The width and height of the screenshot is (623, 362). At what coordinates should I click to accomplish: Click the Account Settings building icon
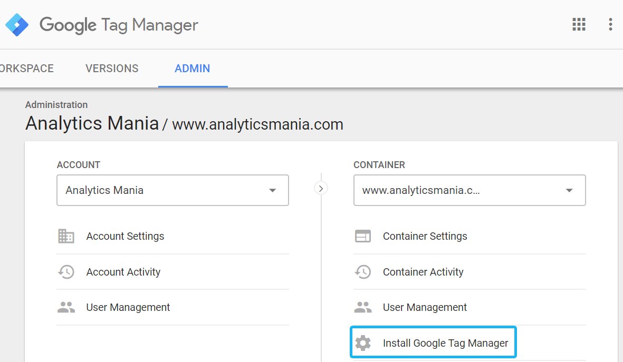point(66,236)
